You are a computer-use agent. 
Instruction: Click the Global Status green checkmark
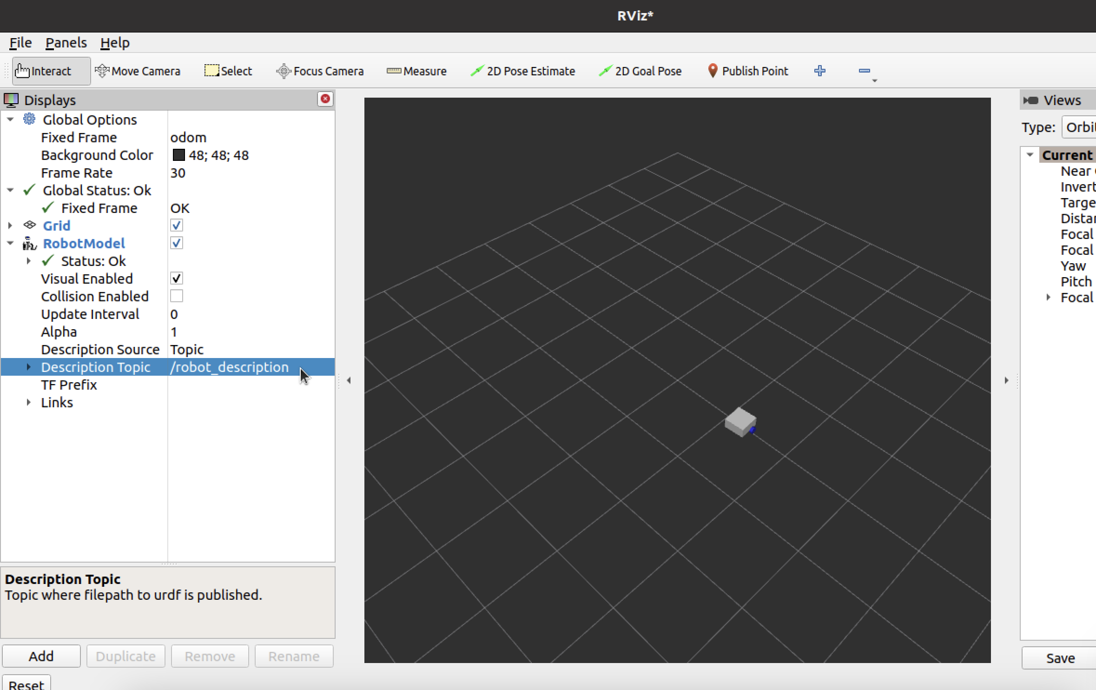pos(29,190)
